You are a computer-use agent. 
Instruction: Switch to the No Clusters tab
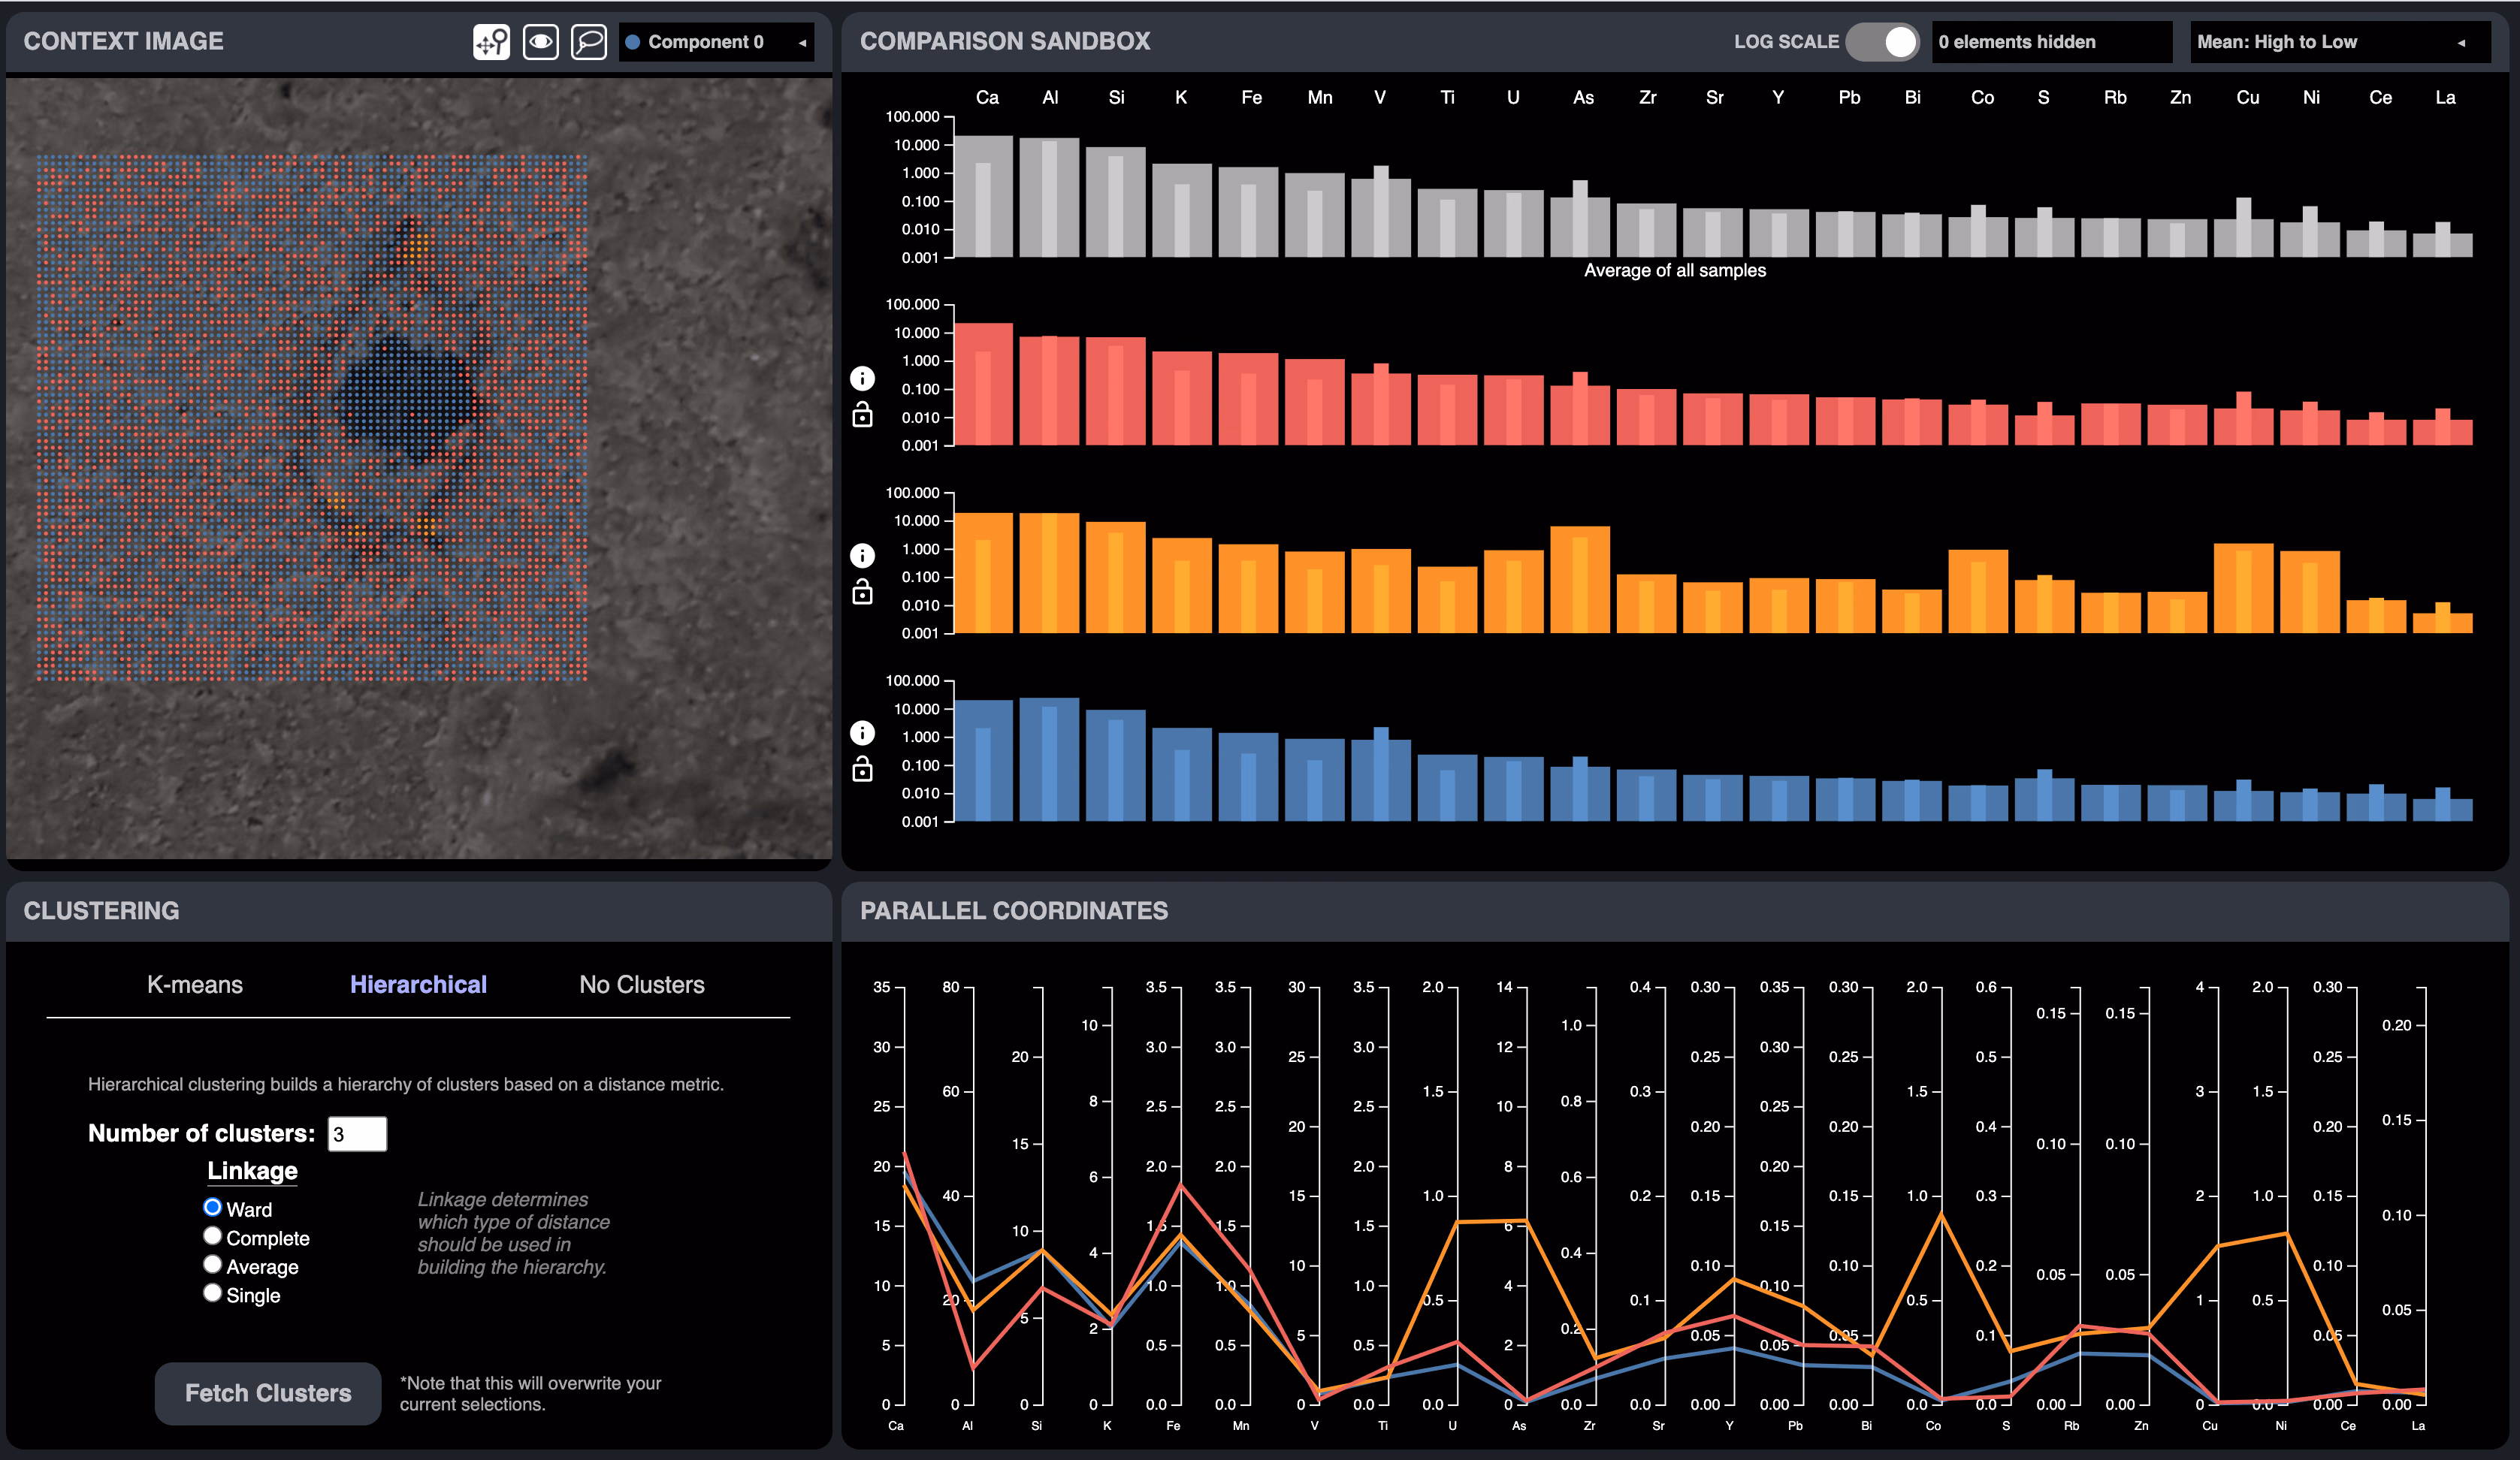[642, 985]
